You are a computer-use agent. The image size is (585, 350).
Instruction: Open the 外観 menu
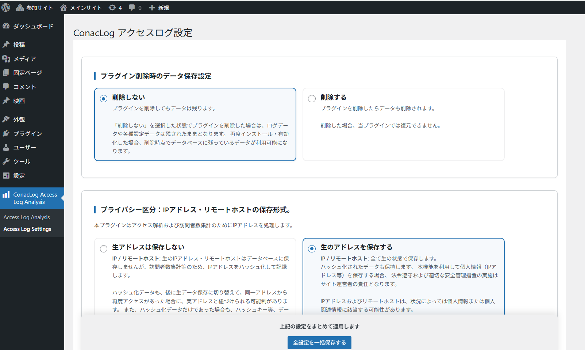click(32, 119)
